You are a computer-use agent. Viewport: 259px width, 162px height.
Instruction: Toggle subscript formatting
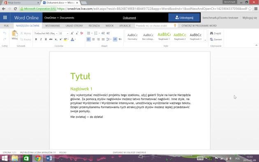(56, 39)
